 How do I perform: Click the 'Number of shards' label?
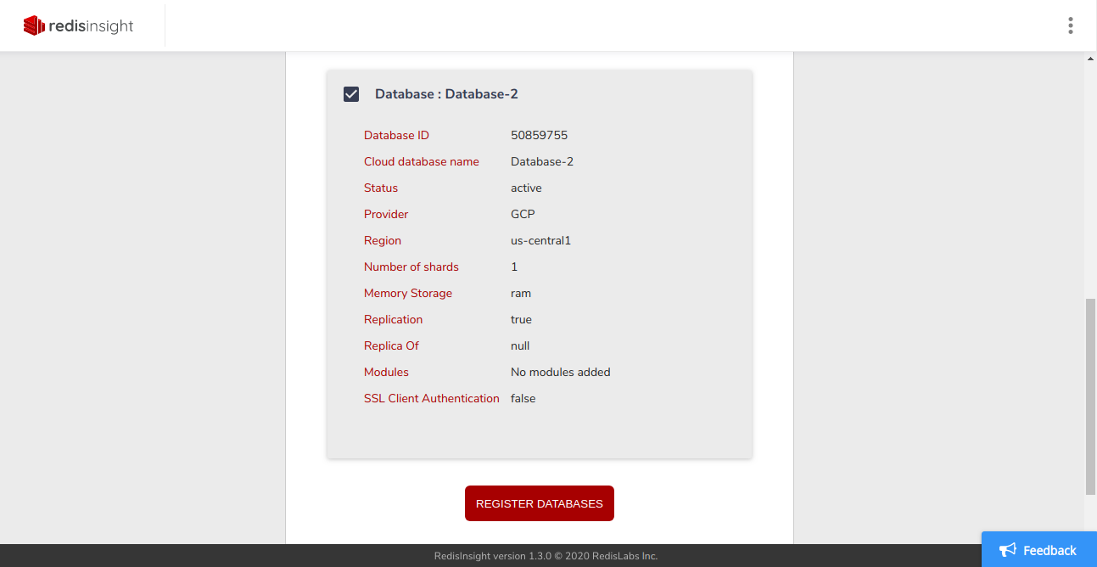[x=411, y=267]
